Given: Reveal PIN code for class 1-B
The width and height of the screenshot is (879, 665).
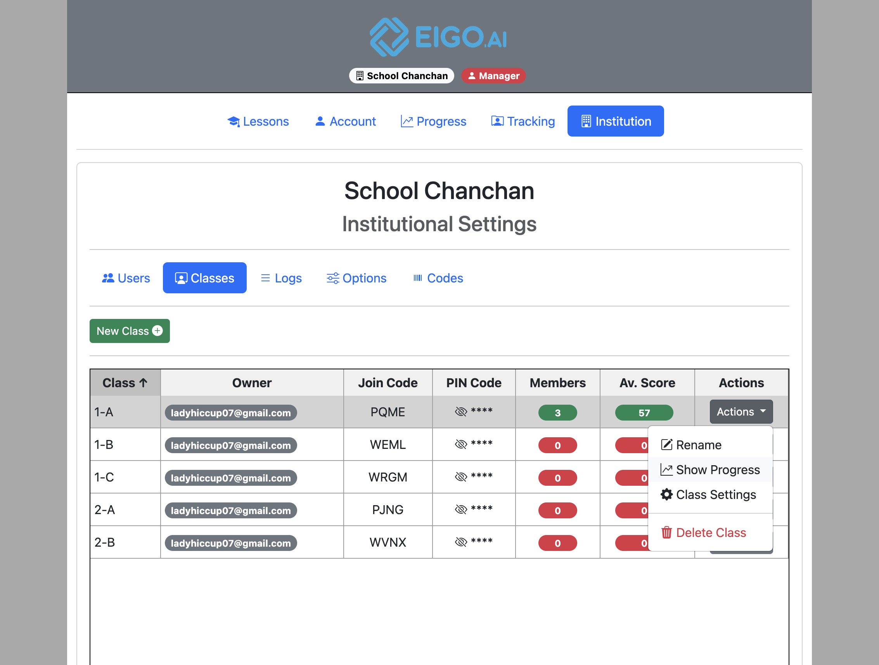Looking at the screenshot, I should [461, 444].
